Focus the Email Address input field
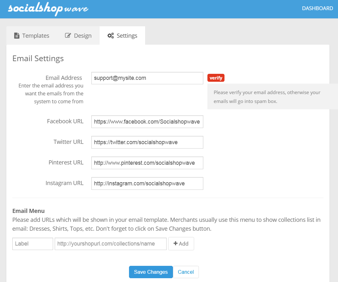This screenshot has height=282, width=338. click(x=147, y=78)
